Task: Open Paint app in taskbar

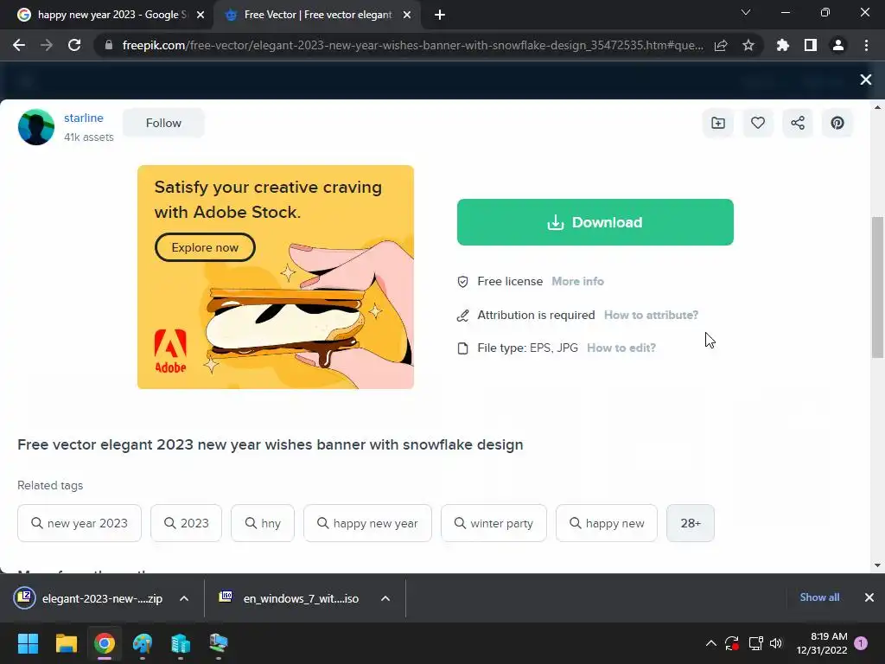Action: tap(143, 643)
